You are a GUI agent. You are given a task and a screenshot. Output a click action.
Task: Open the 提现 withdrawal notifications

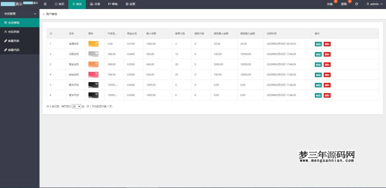click(x=344, y=4)
